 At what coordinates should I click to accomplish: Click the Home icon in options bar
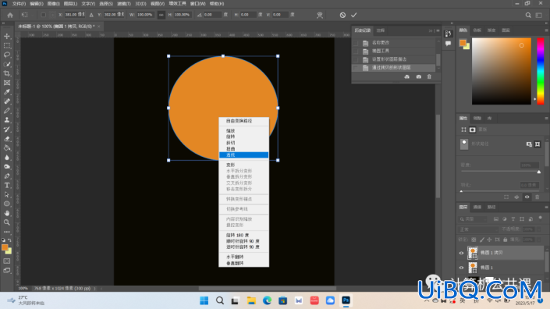point(10,15)
